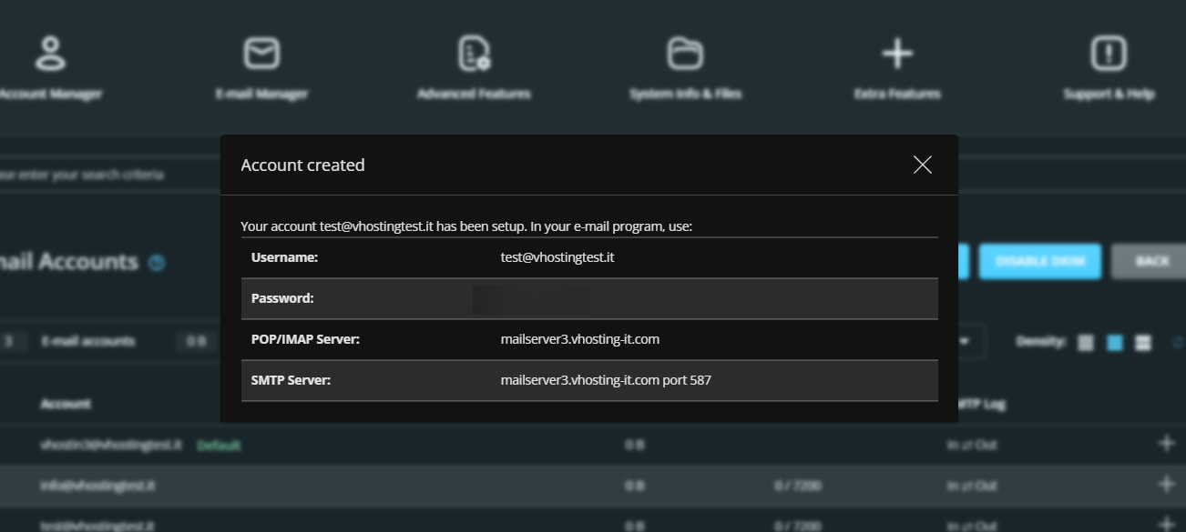Click the DISABLE DKIM button

click(1040, 261)
